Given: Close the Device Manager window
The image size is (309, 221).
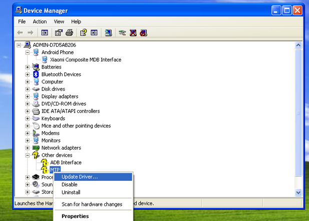Looking at the screenshot, I should (x=297, y=10).
